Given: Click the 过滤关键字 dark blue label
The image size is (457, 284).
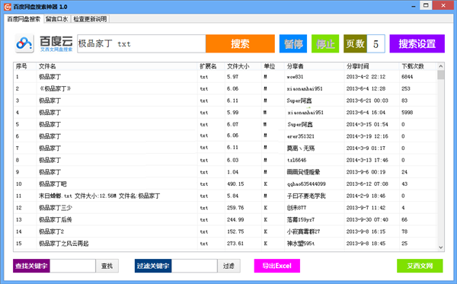Looking at the screenshot, I should point(153,266).
